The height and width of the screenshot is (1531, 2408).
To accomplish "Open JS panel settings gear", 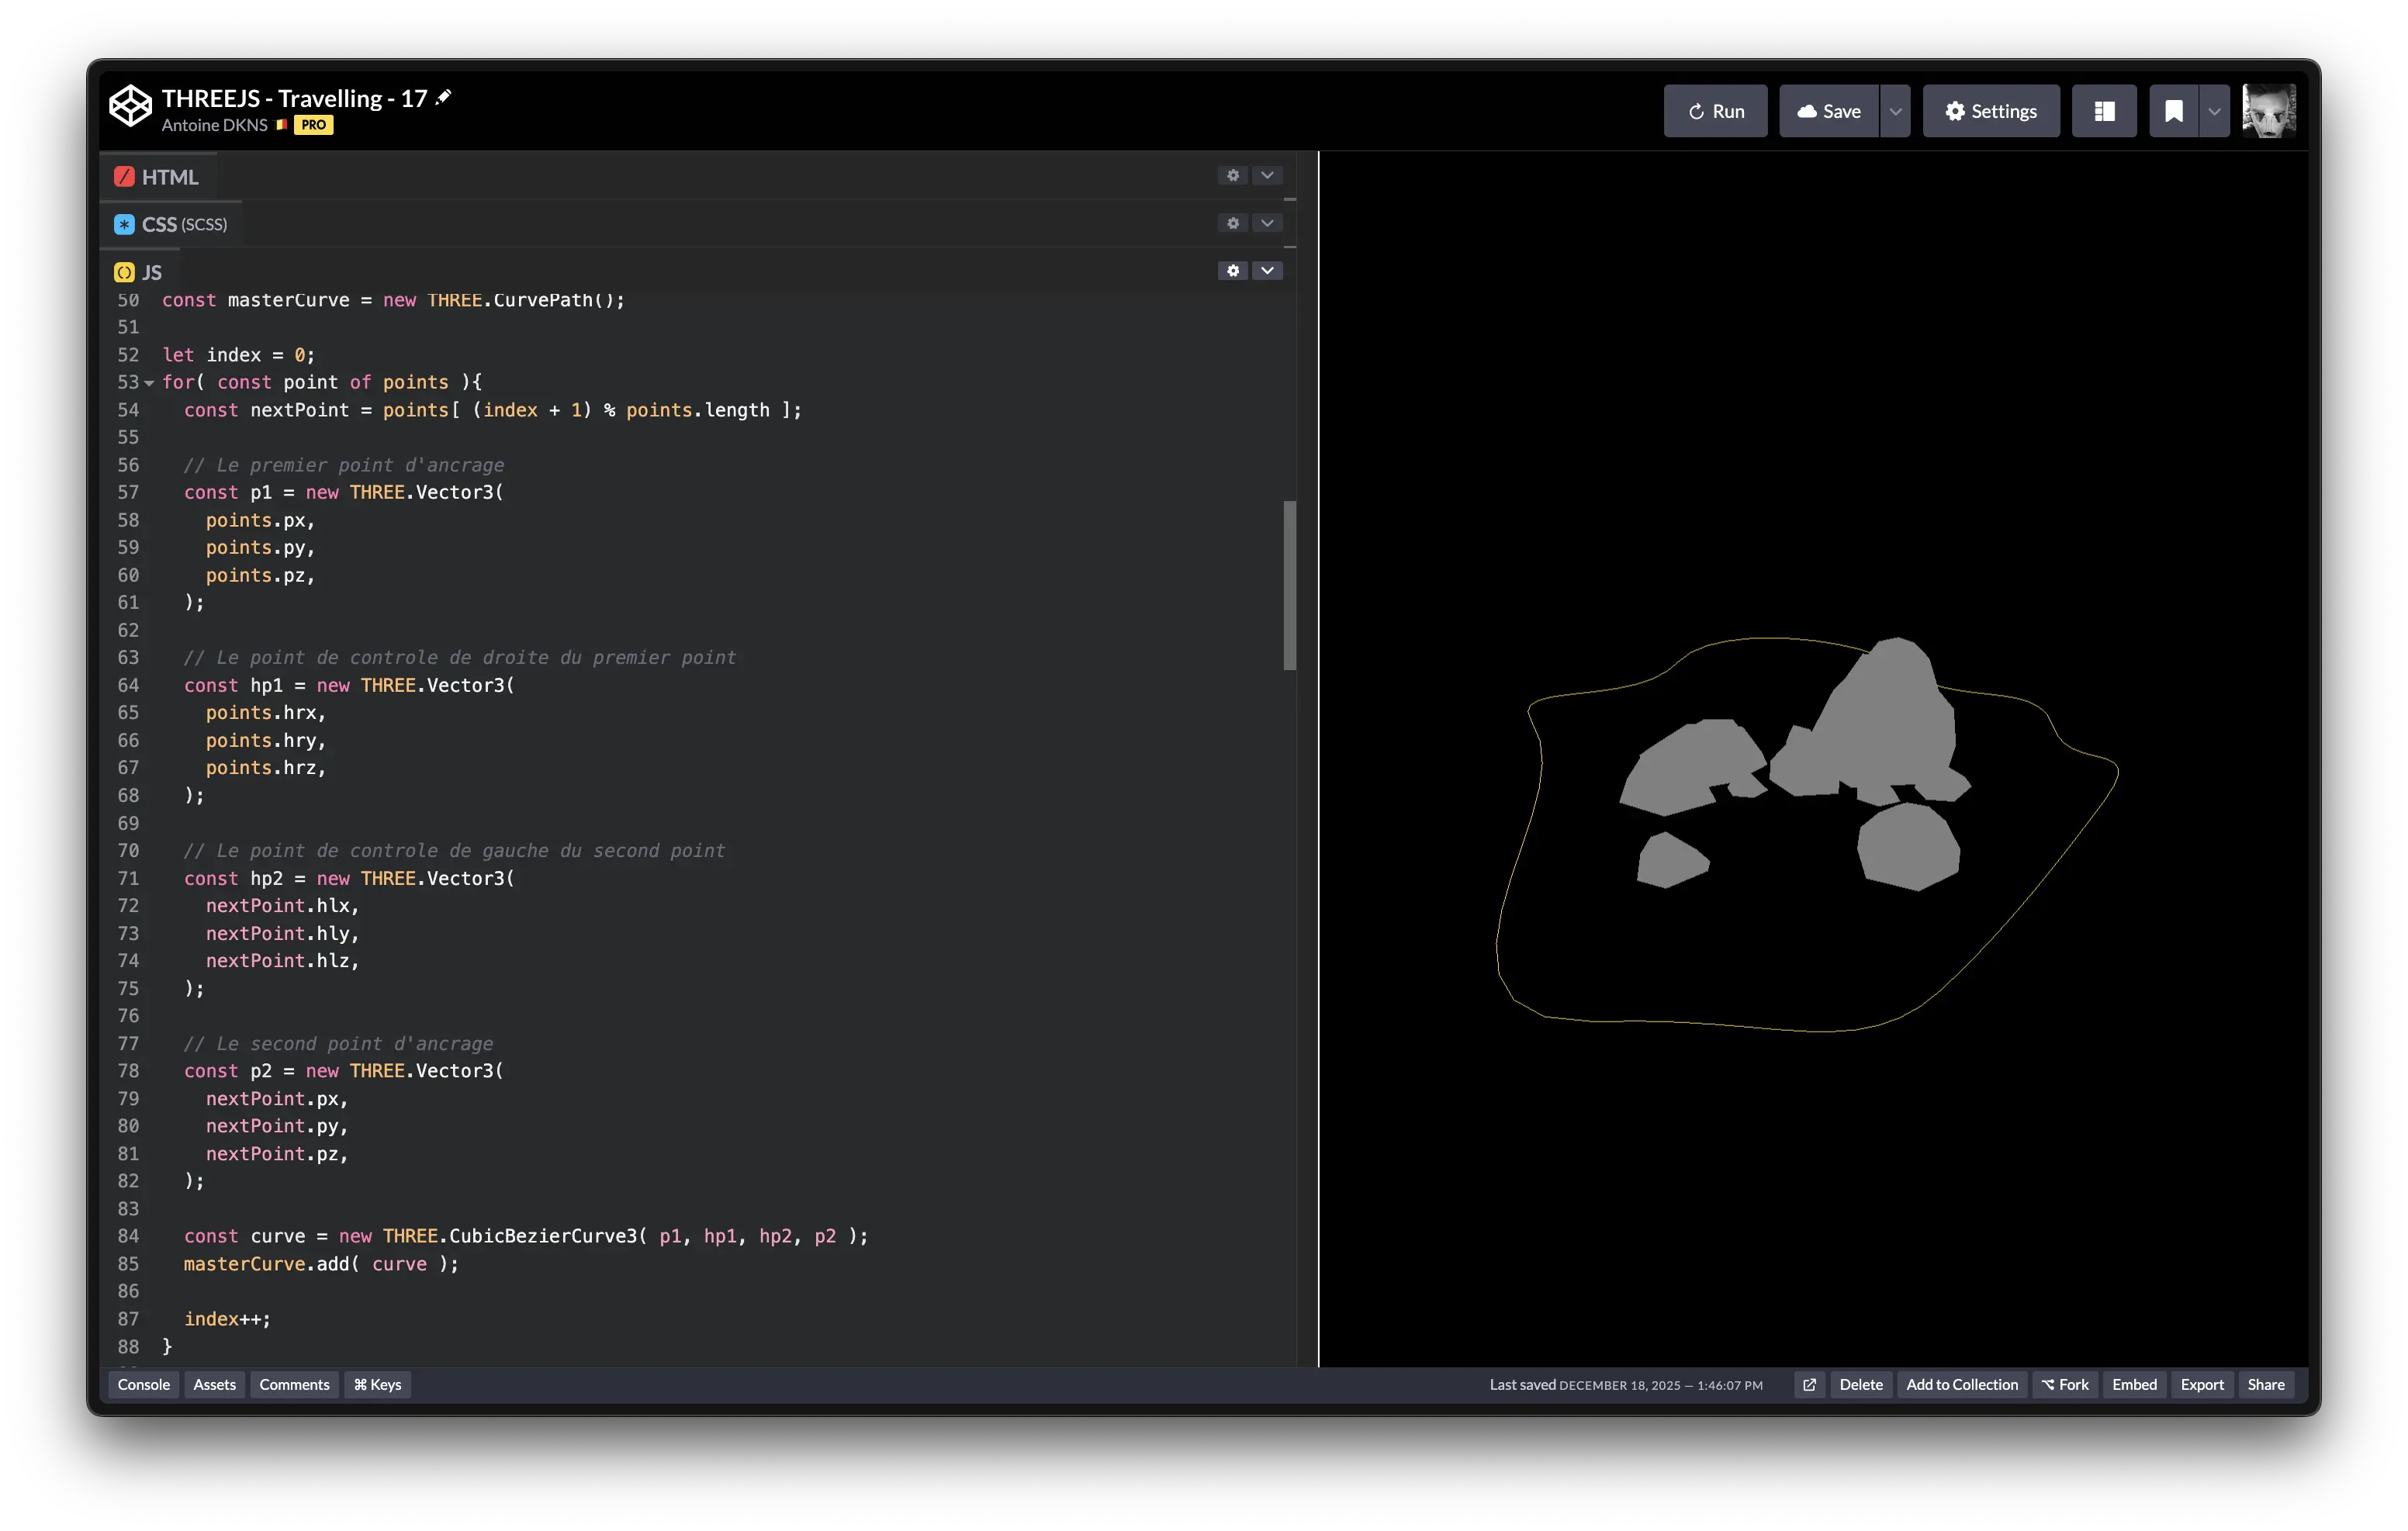I will tap(1233, 271).
